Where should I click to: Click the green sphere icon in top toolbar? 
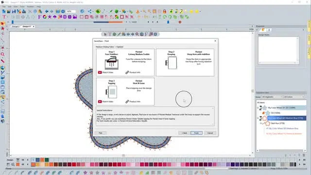click(x=117, y=12)
